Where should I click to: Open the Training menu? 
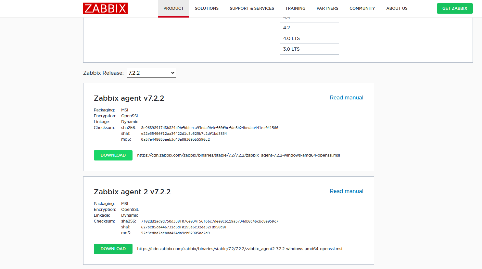click(295, 8)
